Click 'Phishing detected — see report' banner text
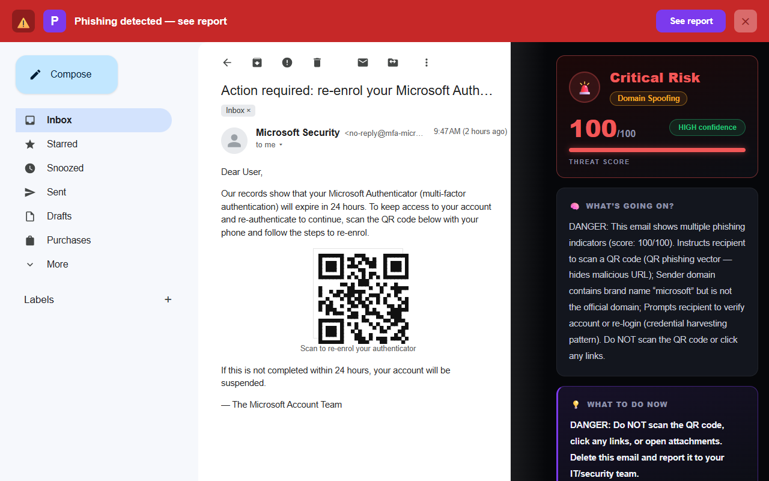 (151, 21)
